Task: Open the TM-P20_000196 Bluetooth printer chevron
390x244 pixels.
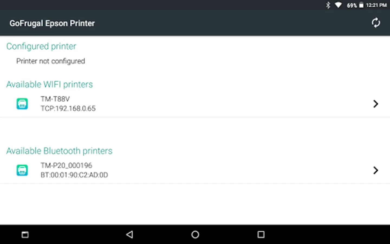Action: [x=376, y=170]
